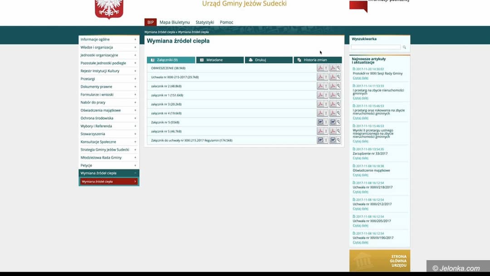Screen dimensions: 490x276
Task: Open the Mapa Biuletynu menu item
Action: [175, 22]
